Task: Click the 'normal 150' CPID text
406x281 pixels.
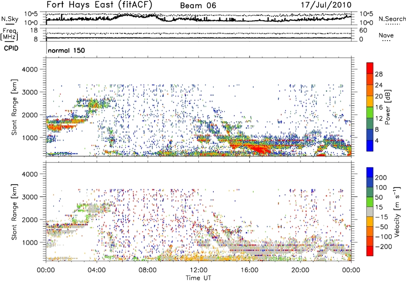Action: pyautogui.click(x=66, y=50)
